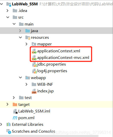Viewport: 113px width, 137px height.
Task: Select log4j.properties in the tree
Action: (52, 71)
